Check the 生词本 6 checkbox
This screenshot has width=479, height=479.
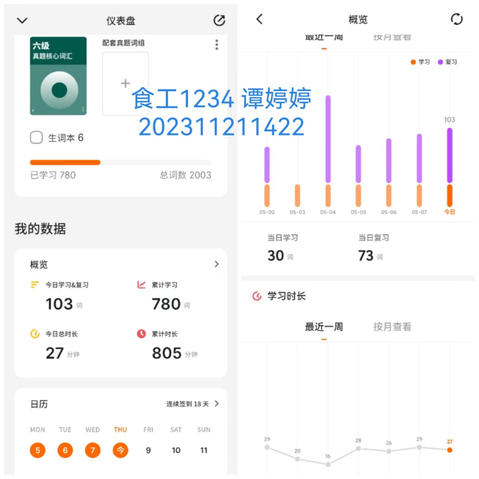pyautogui.click(x=36, y=137)
